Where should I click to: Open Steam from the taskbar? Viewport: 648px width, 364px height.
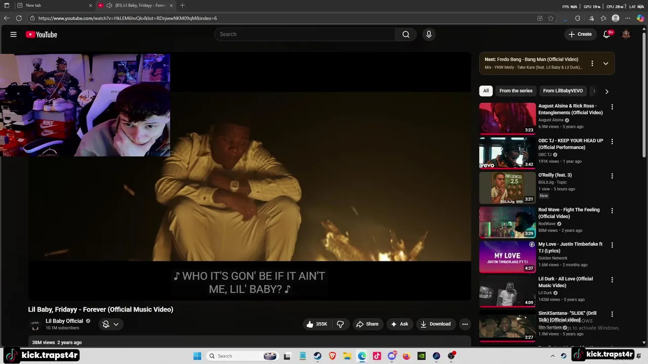317,356
